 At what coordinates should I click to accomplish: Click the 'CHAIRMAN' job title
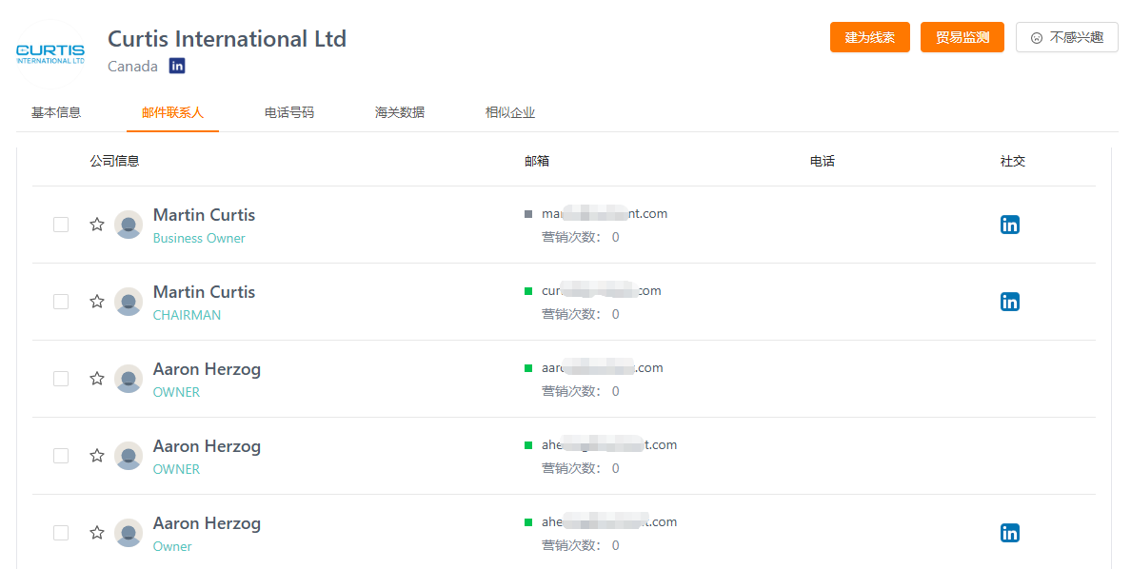pos(187,315)
